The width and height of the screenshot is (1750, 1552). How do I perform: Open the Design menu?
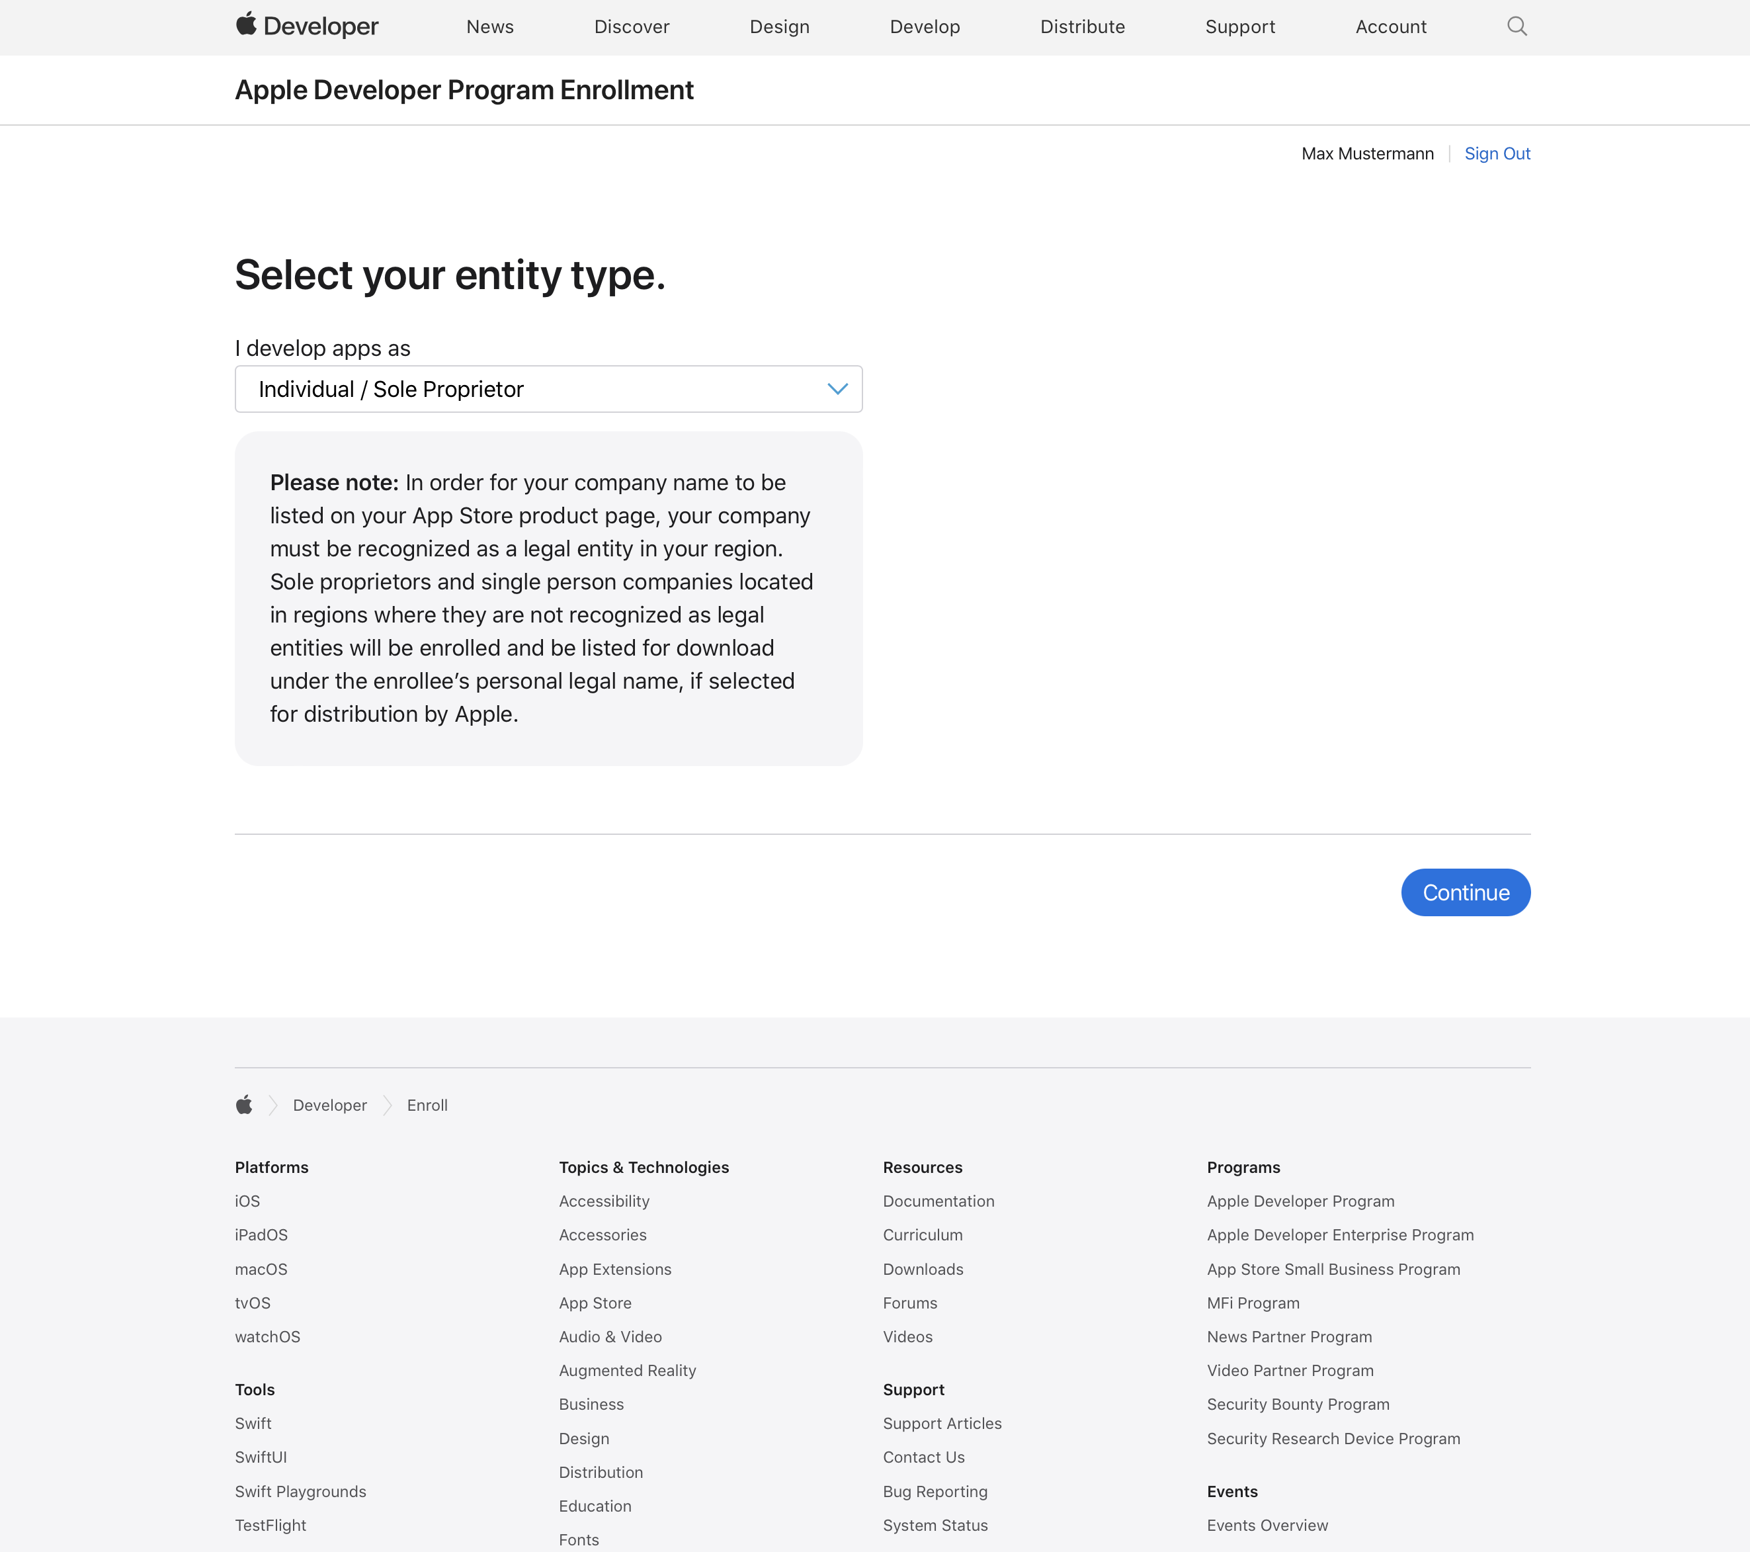pos(779,26)
